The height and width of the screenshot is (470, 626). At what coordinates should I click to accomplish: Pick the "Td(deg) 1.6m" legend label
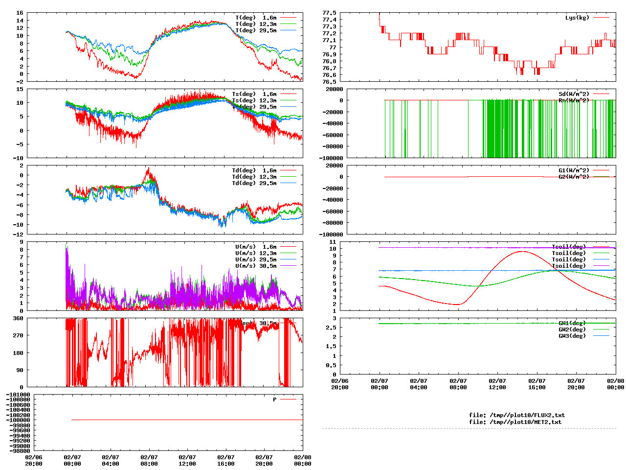(x=254, y=170)
